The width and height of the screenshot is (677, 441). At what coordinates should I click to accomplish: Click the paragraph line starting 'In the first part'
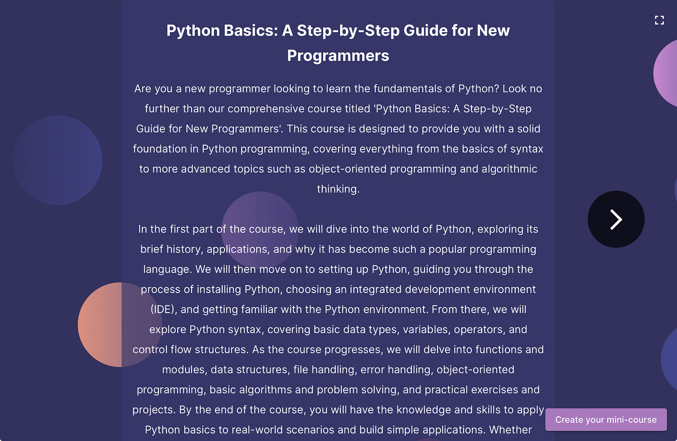[x=338, y=229]
